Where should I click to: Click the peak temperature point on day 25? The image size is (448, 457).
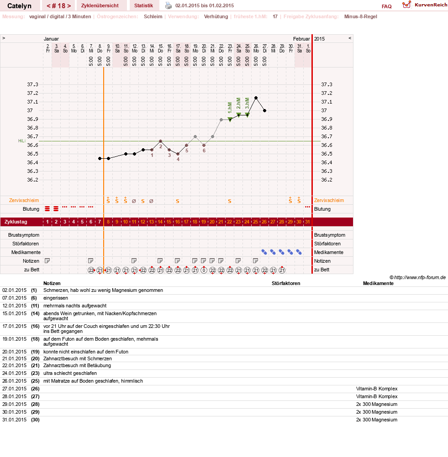[256, 98]
